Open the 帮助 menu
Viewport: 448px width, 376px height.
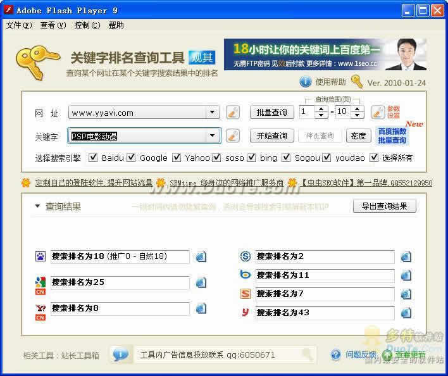tap(116, 25)
